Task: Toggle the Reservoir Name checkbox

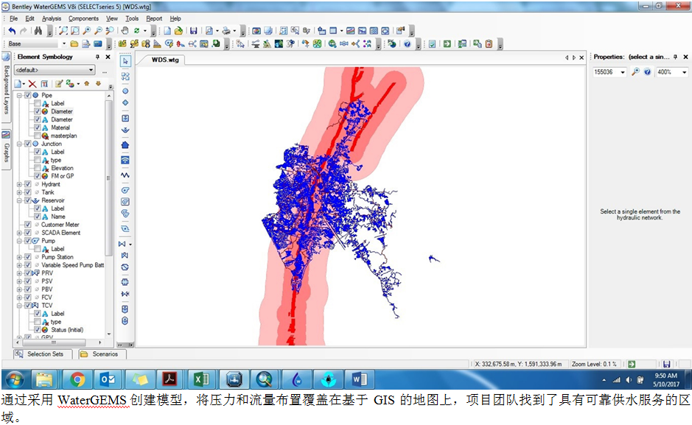Action: 38,217
